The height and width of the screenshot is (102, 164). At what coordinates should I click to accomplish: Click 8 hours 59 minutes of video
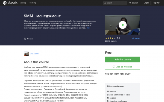(x=119, y=95)
